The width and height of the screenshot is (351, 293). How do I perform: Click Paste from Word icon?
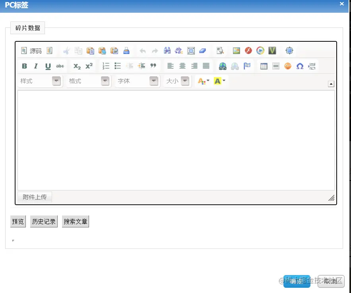click(x=114, y=51)
